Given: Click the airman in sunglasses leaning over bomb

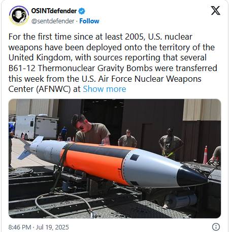Looking at the screenshot, I should 90,130.
